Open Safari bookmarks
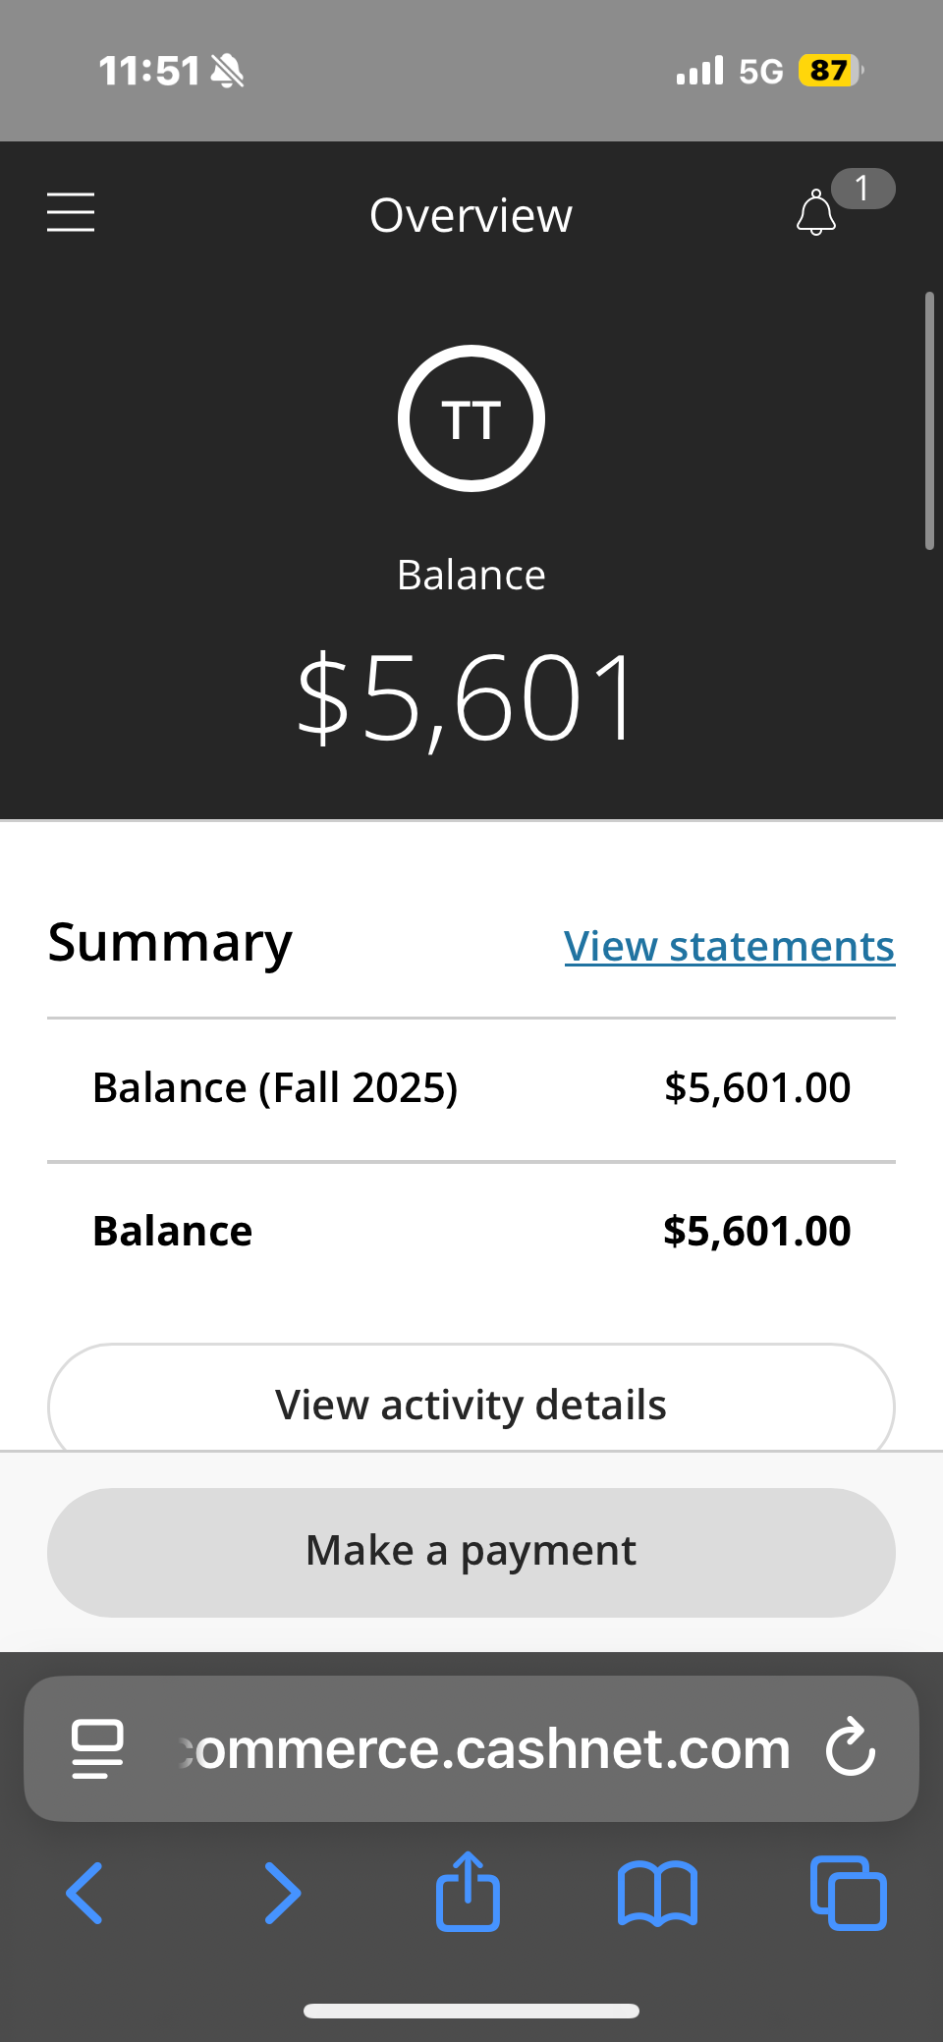Viewport: 943px width, 2042px height. pyautogui.click(x=657, y=1893)
